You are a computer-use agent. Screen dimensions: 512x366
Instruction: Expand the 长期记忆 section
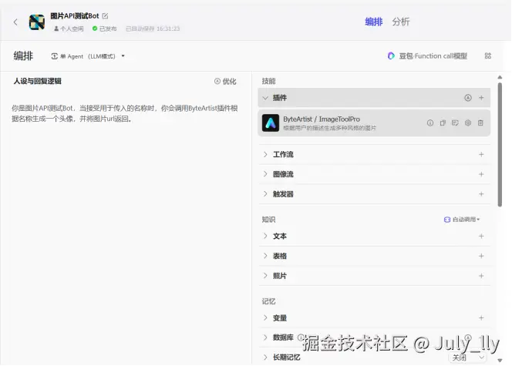coord(265,358)
